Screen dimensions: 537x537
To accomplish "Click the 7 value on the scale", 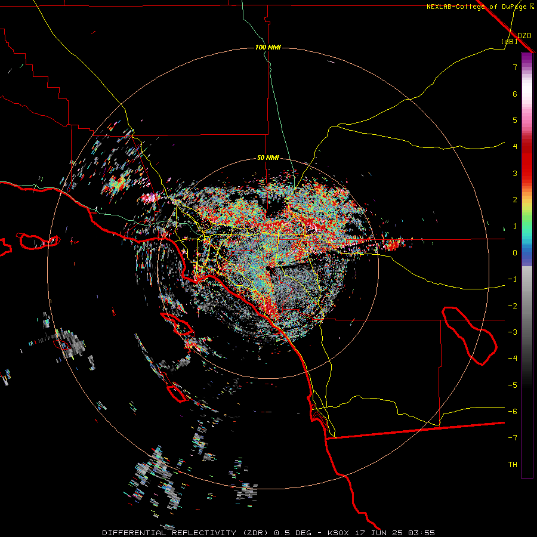I will pyautogui.click(x=515, y=67).
